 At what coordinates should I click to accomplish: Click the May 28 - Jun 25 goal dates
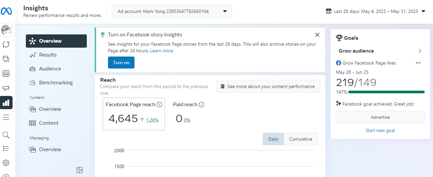click(x=352, y=72)
